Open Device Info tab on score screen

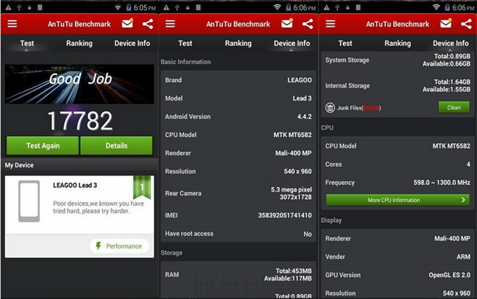click(x=132, y=43)
